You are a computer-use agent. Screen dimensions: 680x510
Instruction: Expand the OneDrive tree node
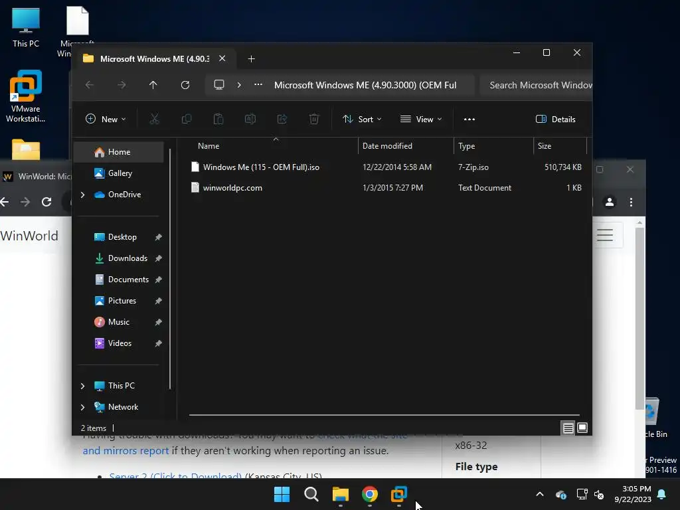pos(82,195)
